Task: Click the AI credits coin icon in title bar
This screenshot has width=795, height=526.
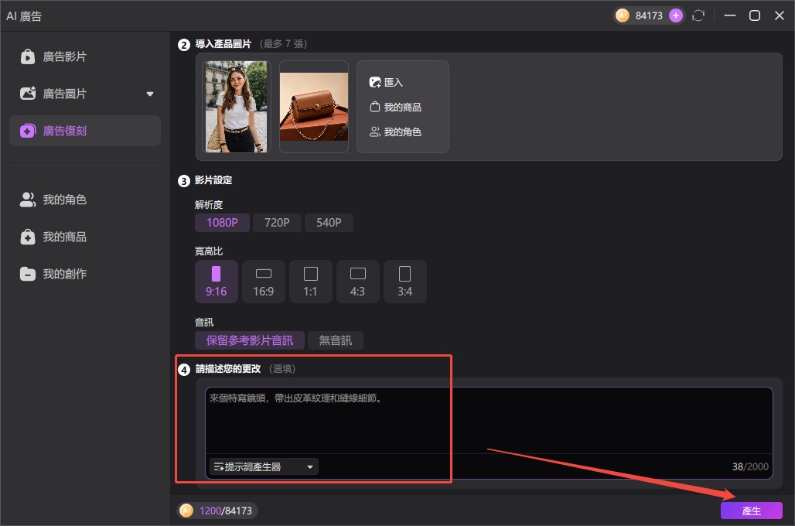Action: [622, 15]
